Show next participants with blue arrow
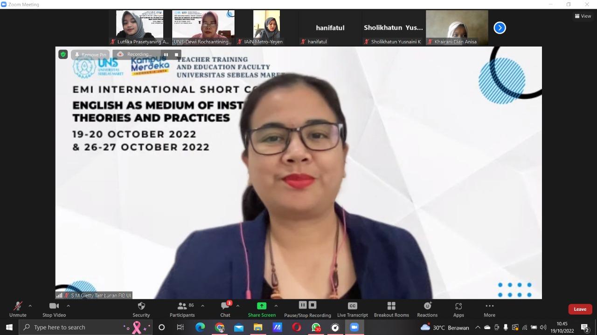597x335 pixels. [500, 28]
